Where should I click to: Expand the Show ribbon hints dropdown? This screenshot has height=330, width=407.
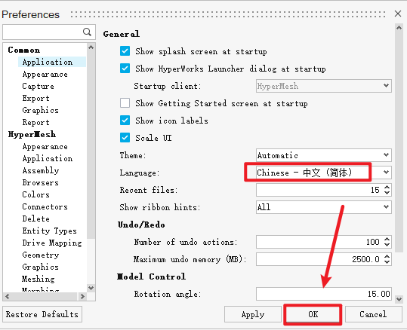pyautogui.click(x=324, y=207)
